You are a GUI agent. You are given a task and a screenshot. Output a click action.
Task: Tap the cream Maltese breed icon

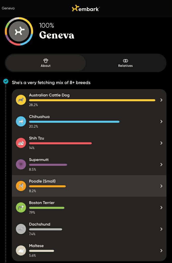point(21,251)
